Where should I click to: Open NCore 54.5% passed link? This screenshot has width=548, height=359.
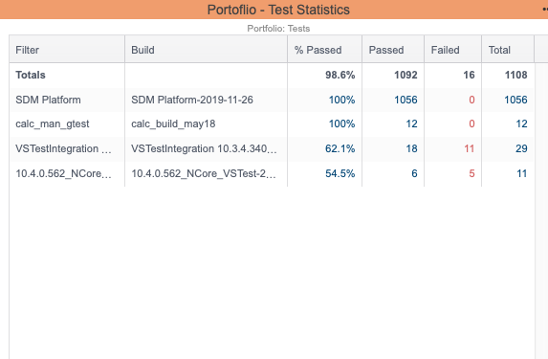340,173
